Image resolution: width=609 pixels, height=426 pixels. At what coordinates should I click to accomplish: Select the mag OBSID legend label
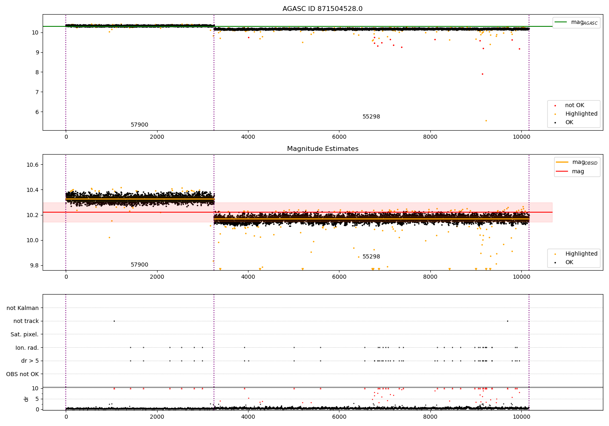[585, 162]
